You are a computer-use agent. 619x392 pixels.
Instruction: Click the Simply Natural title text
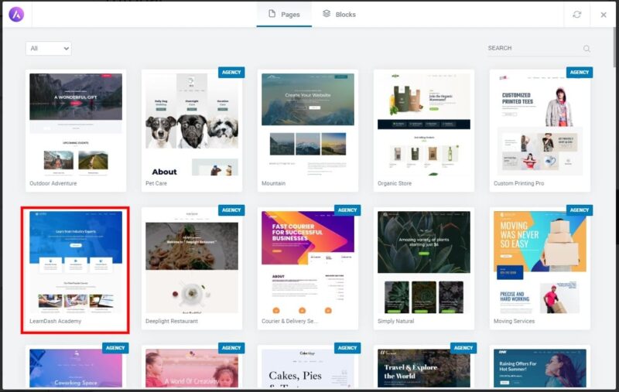(395, 321)
